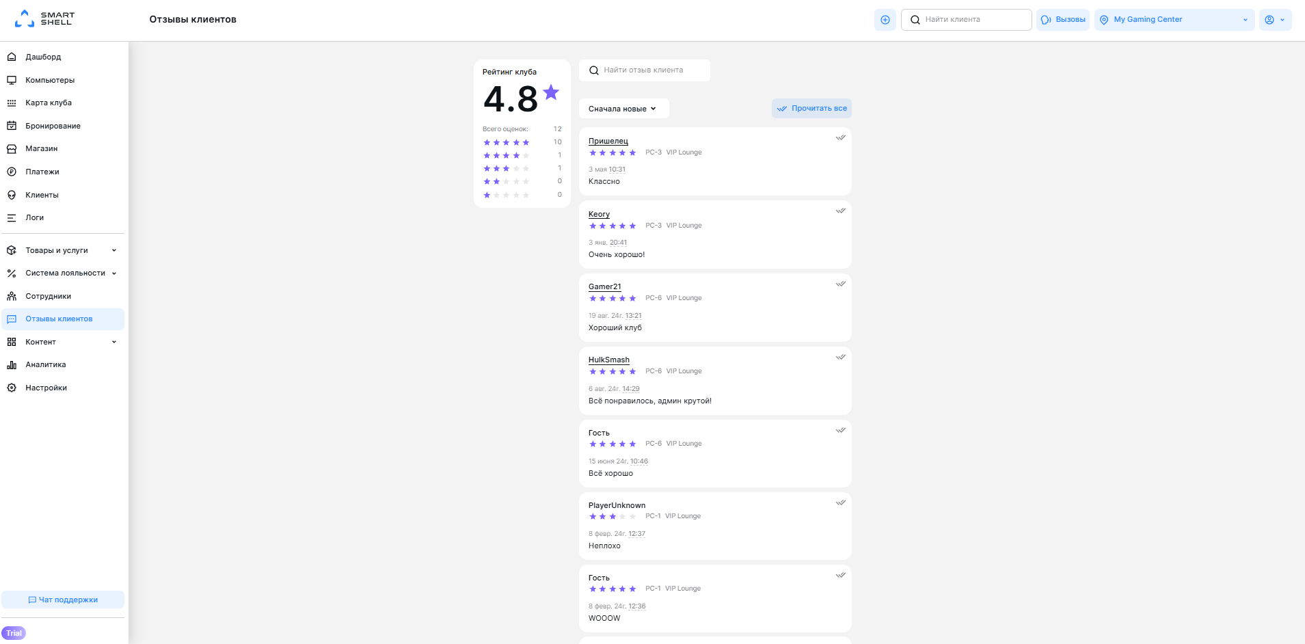This screenshot has width=1305, height=644.
Task: Click the 4.8 club rating value
Action: (x=511, y=99)
